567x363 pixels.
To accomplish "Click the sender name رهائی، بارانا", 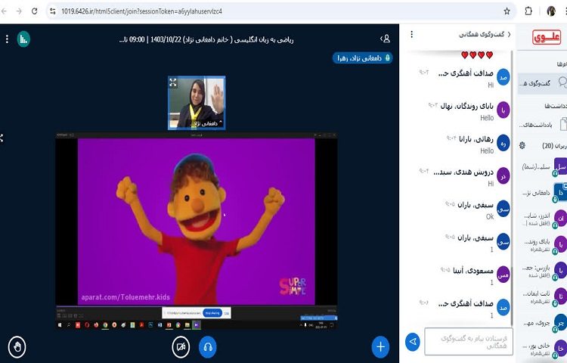I will point(476,139).
